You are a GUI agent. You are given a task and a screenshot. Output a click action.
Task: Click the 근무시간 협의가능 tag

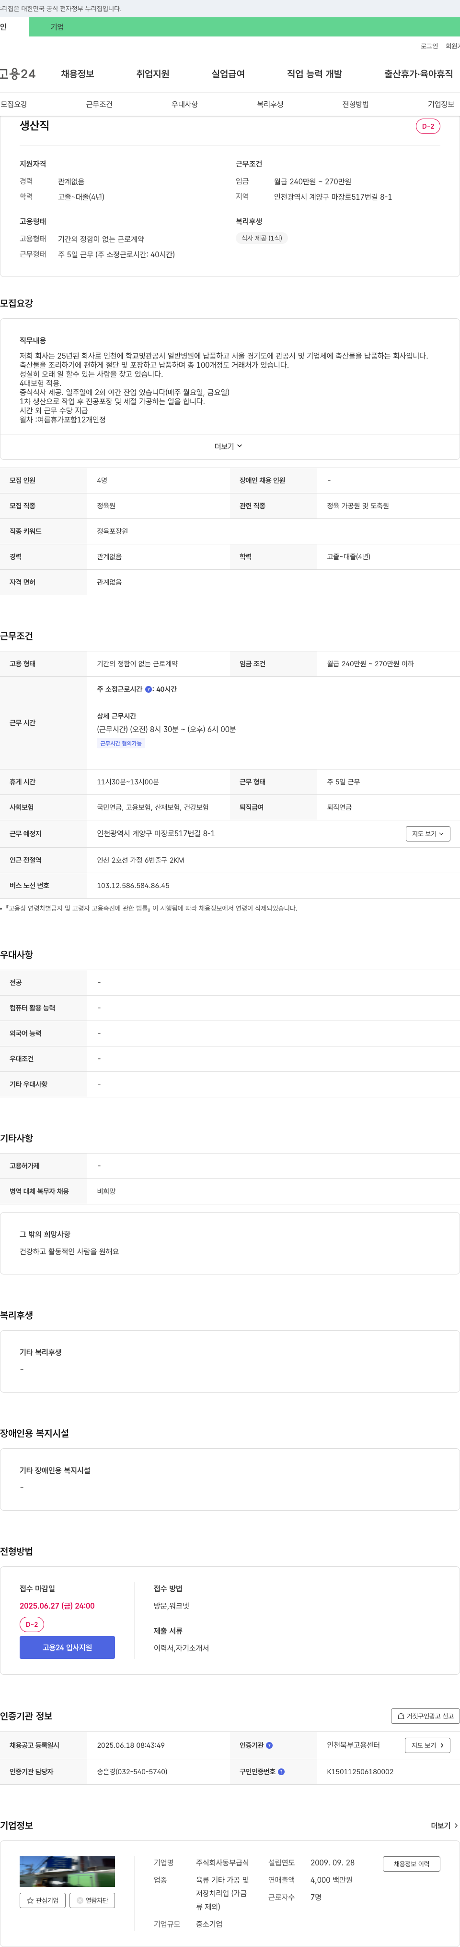pos(121,744)
